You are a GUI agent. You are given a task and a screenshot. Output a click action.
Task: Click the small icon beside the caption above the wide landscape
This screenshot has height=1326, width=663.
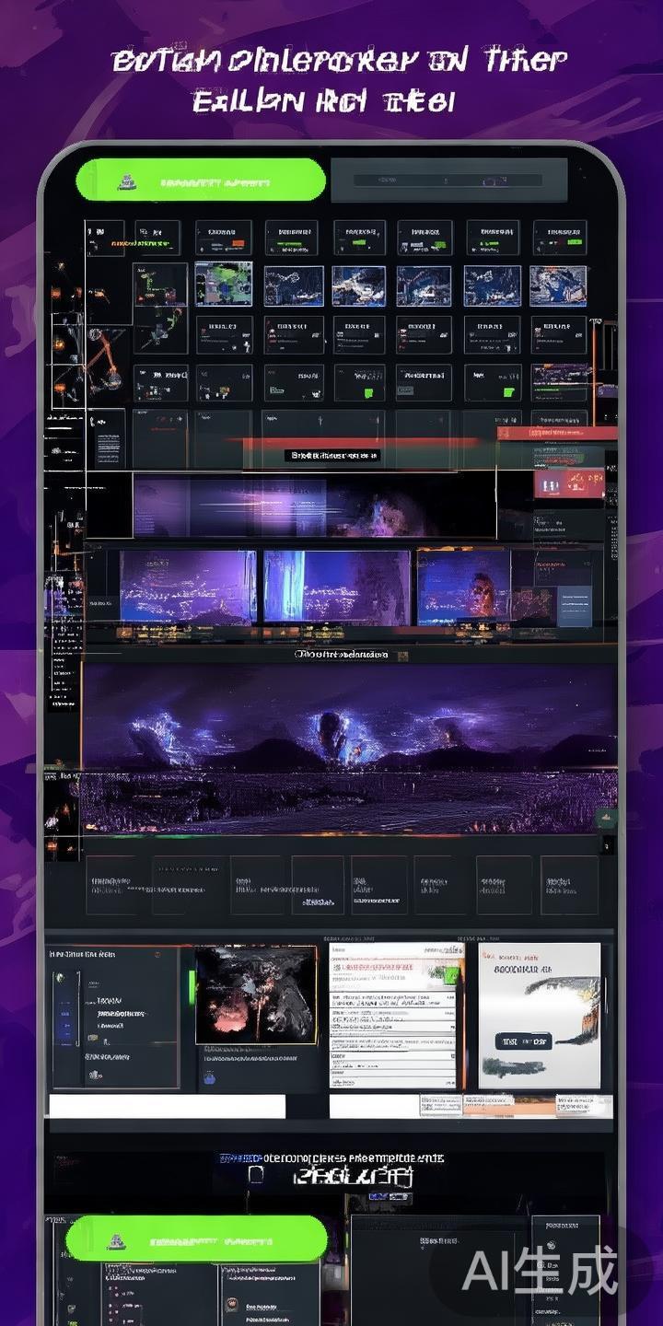point(300,655)
